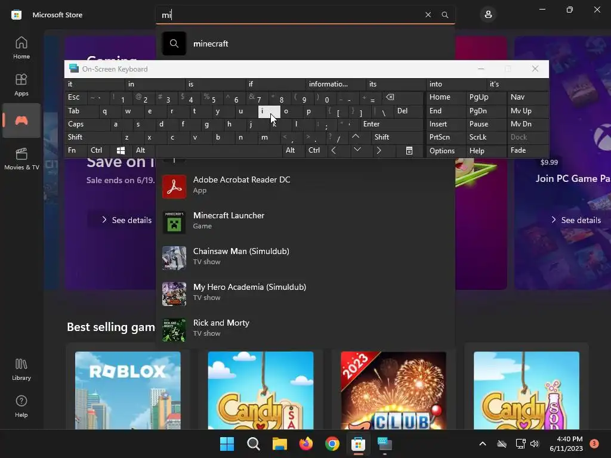Open the clock showing 4:40 PM
The height and width of the screenshot is (458, 611).
pyautogui.click(x=566, y=444)
